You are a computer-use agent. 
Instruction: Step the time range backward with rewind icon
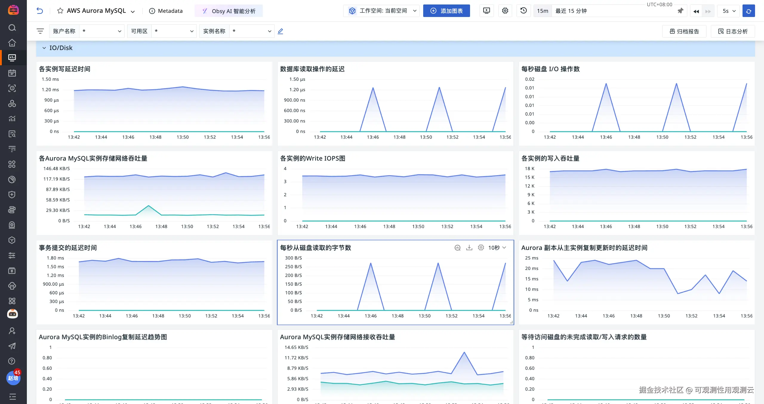696,11
